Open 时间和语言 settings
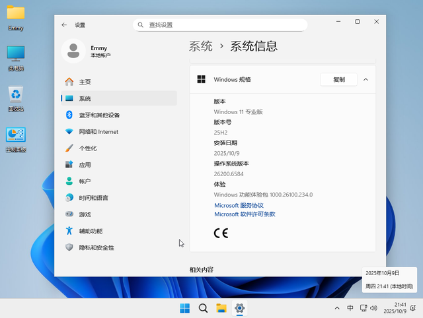Viewport: 423px width, 318px height. coord(93,198)
